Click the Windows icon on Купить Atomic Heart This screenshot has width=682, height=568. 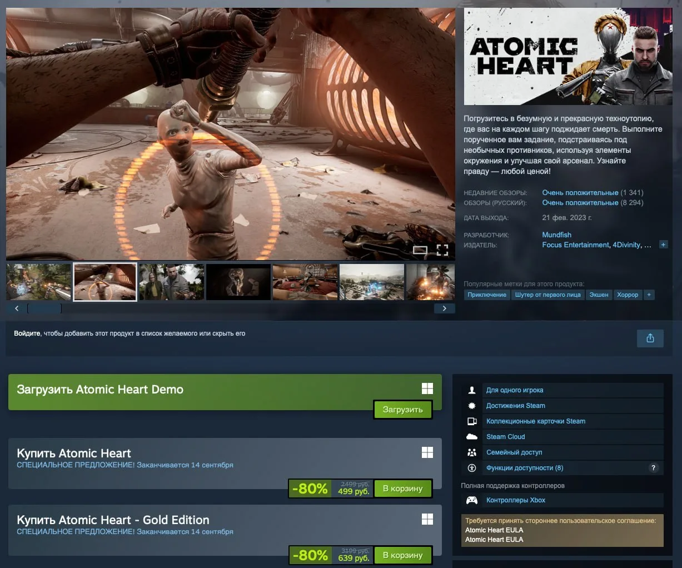(x=427, y=452)
